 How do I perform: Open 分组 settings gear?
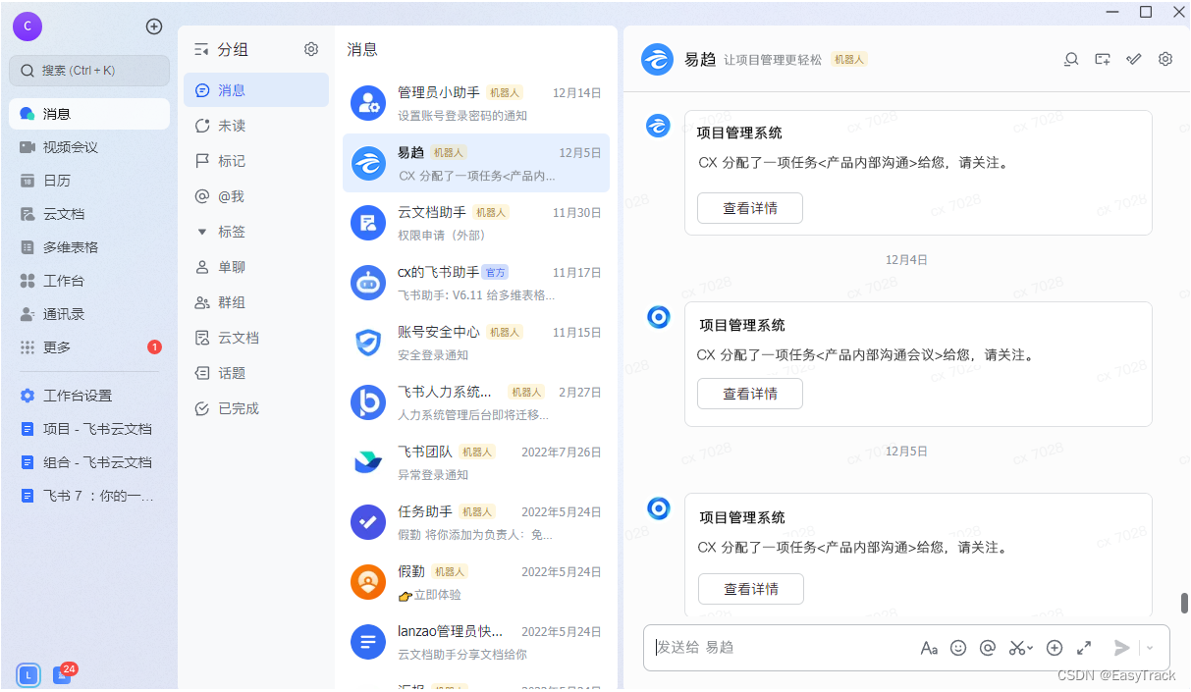pyautogui.click(x=311, y=49)
